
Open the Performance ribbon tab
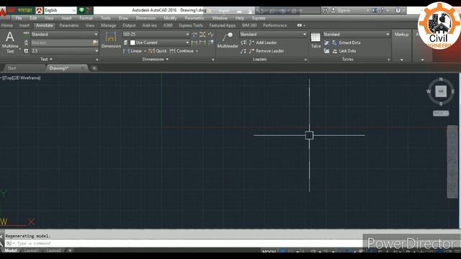(x=274, y=26)
